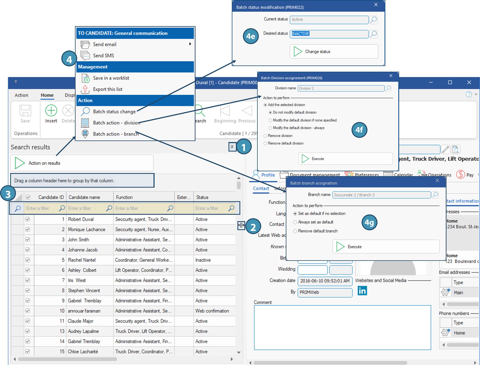Screen dimensions: 480x365
Task: Select the 'Remove division' radio option
Action: (265, 136)
